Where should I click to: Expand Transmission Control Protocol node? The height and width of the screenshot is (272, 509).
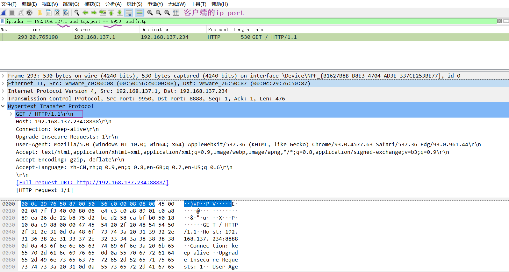[x=3, y=99]
